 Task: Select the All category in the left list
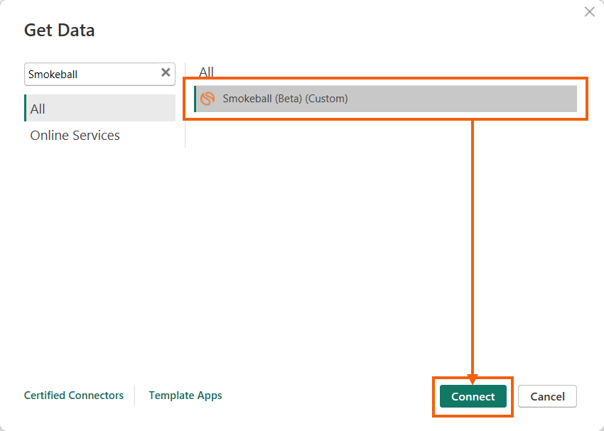tap(99, 108)
